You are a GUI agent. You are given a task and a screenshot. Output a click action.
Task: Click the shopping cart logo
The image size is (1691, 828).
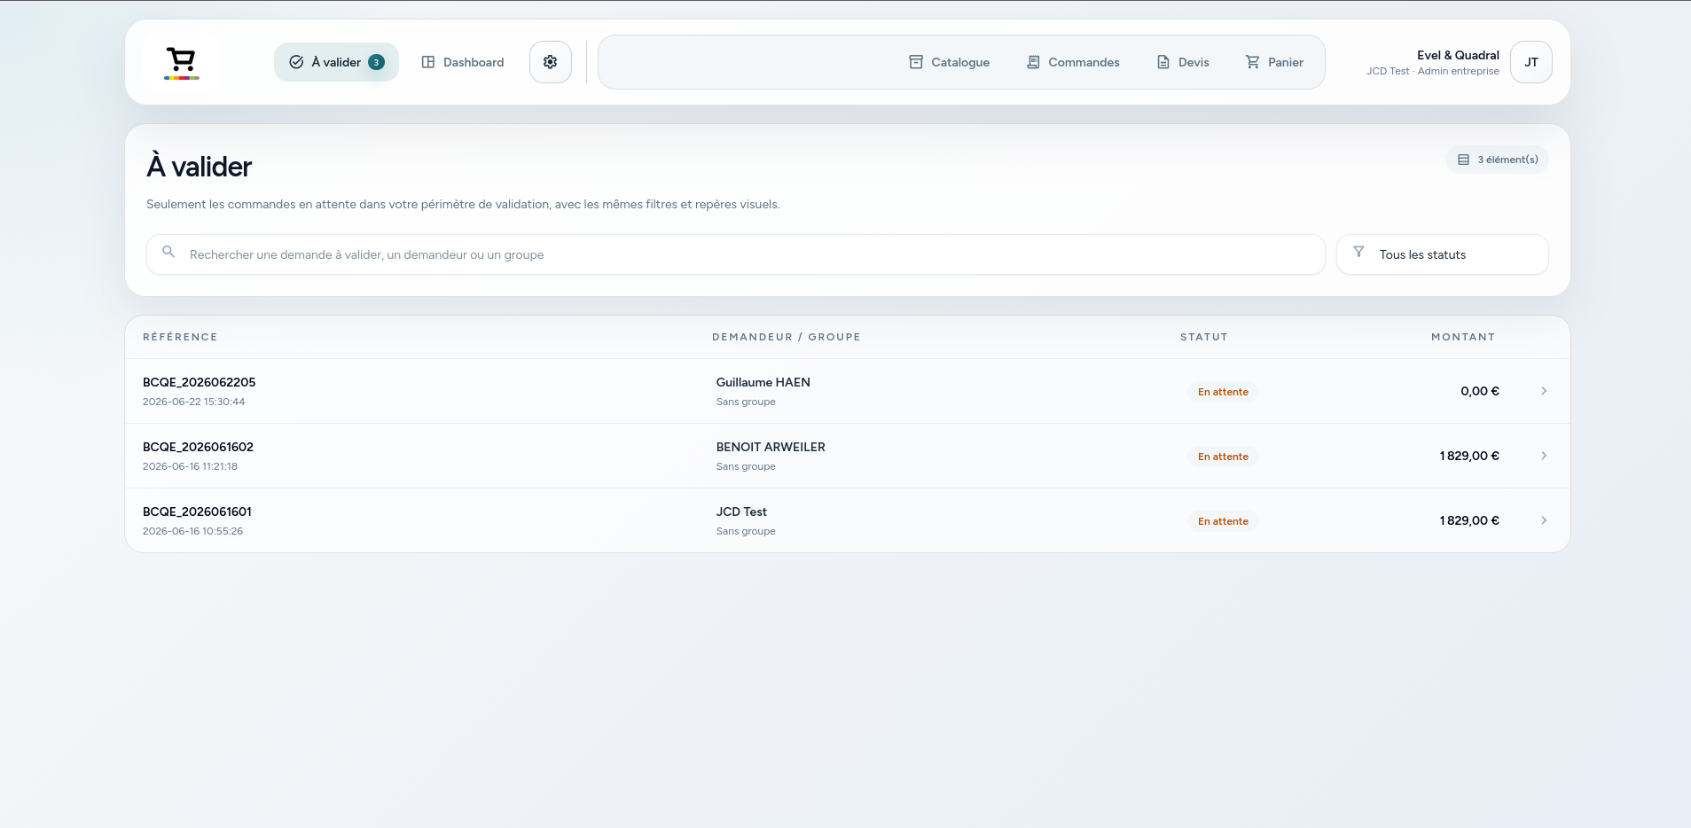tap(181, 62)
